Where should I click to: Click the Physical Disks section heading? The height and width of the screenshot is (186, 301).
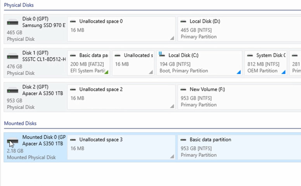pyautogui.click(x=19, y=5)
